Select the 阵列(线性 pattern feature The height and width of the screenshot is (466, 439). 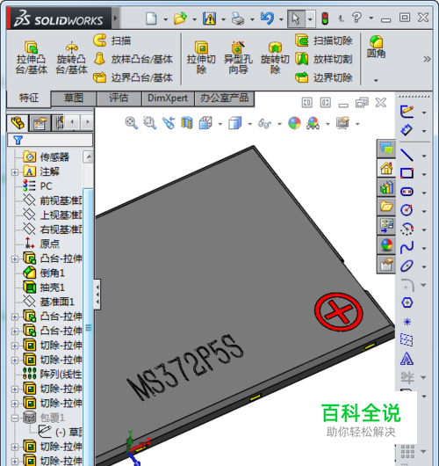(x=52, y=374)
